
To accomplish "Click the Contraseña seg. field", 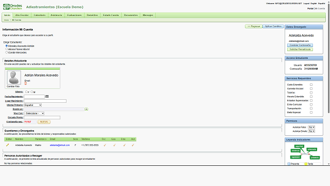I will point(30,122).
